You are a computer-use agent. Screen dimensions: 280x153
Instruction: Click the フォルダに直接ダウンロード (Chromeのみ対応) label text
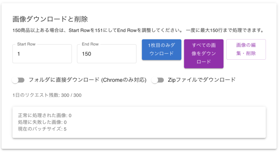[87, 80]
